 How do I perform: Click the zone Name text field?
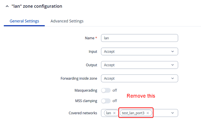(x=139, y=38)
